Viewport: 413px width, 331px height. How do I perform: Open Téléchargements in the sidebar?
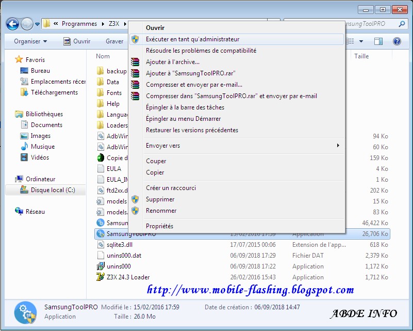[x=54, y=92]
